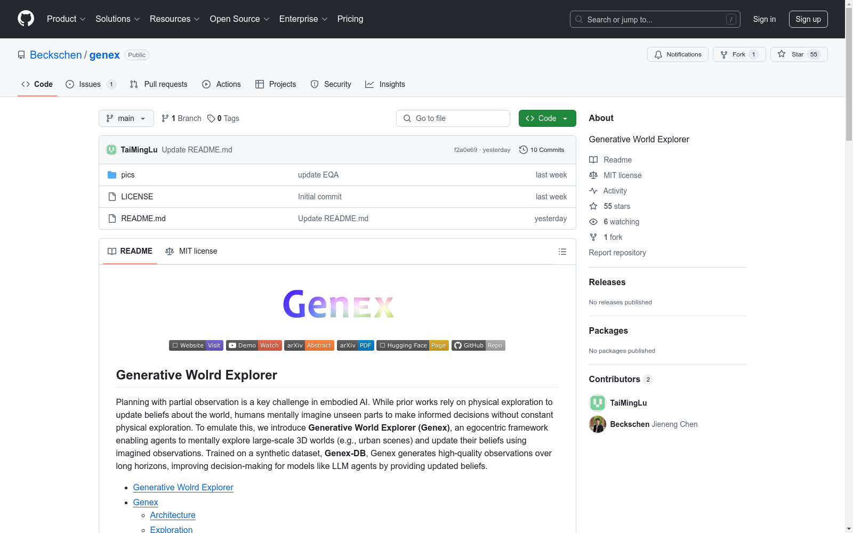Expand the Solutions menu
Screen dimensions: 853x533
[117, 19]
